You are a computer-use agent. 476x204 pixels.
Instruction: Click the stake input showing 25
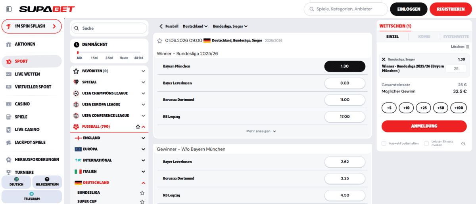click(x=456, y=69)
